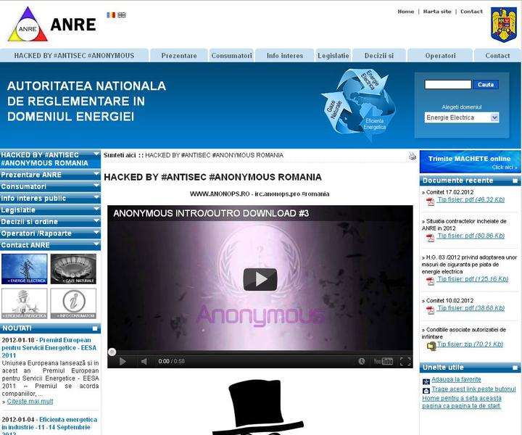Click the ANRE triangle logo

28,25
